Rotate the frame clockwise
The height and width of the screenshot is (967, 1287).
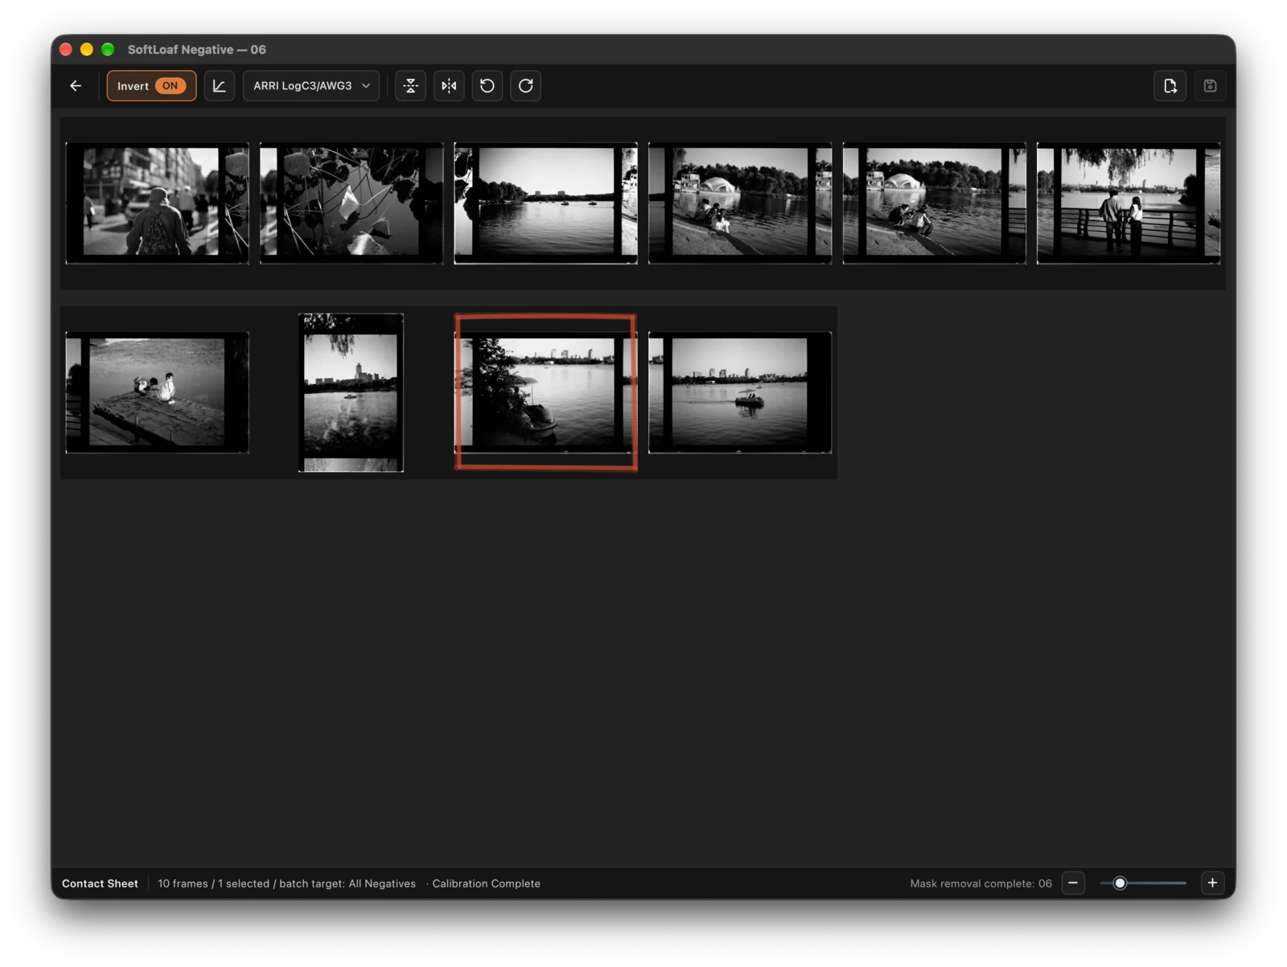coord(526,86)
